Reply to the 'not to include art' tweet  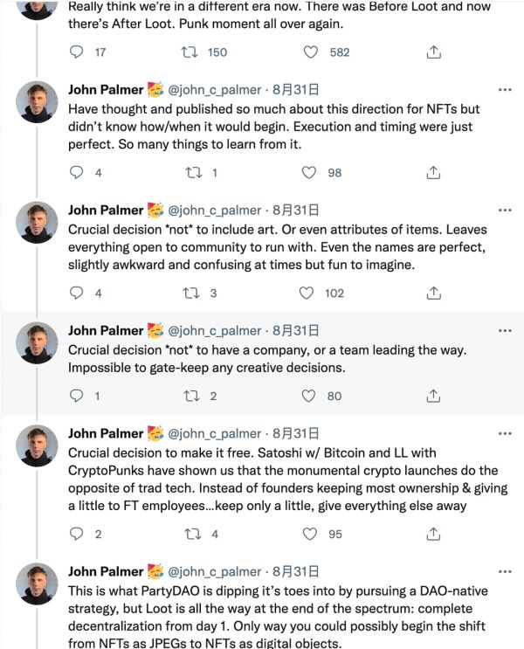coord(76,293)
